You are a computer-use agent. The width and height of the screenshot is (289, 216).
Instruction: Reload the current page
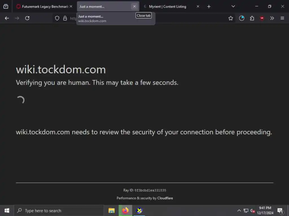click(x=27, y=18)
